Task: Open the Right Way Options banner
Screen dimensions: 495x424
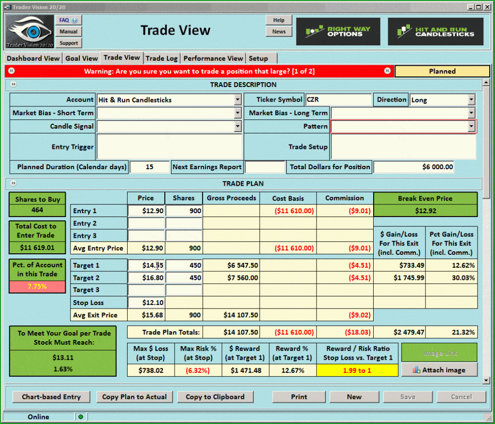Action: (x=338, y=32)
